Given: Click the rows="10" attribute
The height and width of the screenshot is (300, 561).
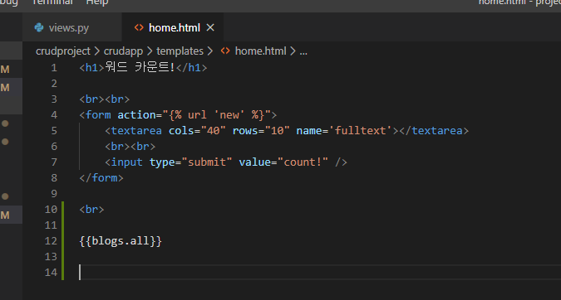Looking at the screenshot, I should [261, 131].
